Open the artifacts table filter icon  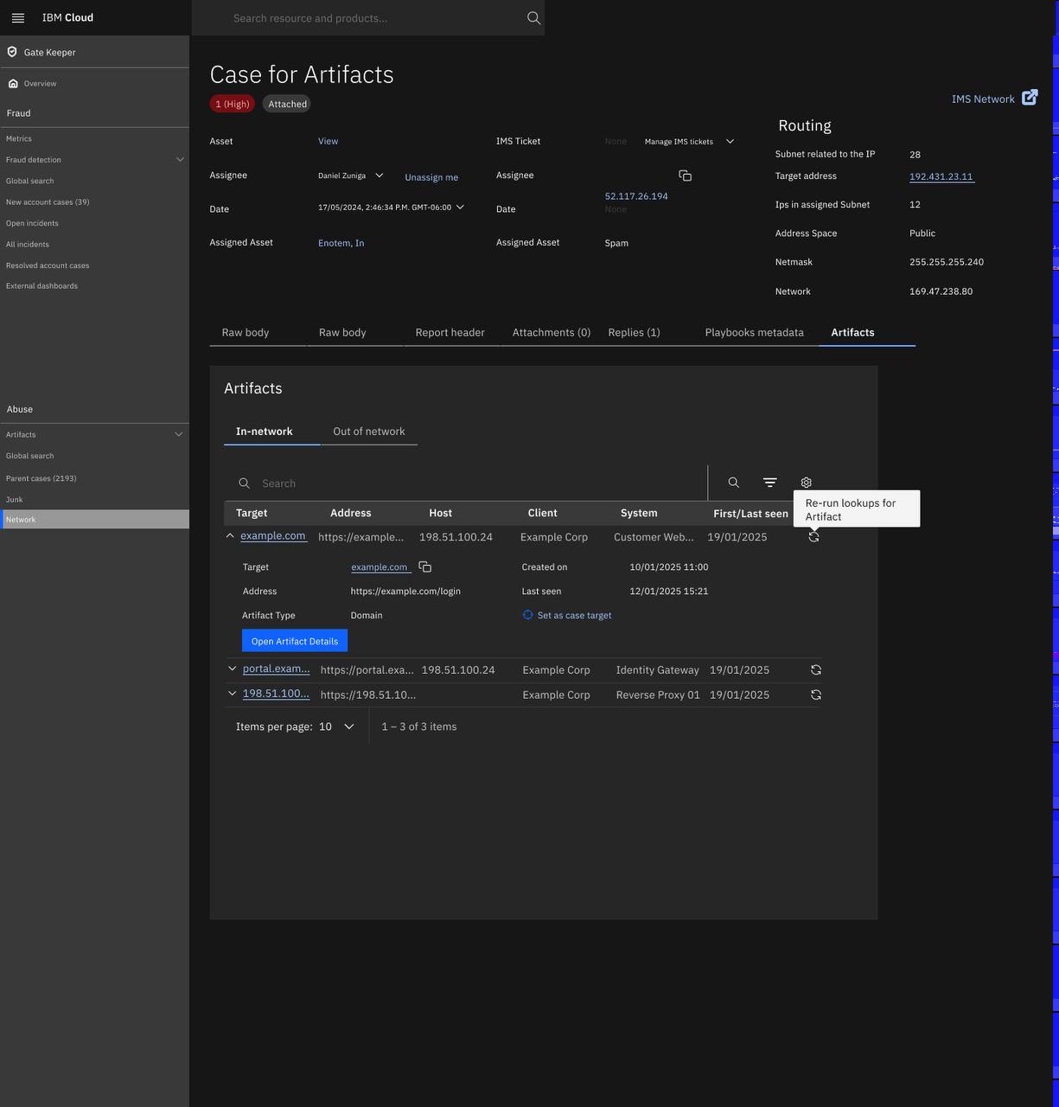[769, 483]
